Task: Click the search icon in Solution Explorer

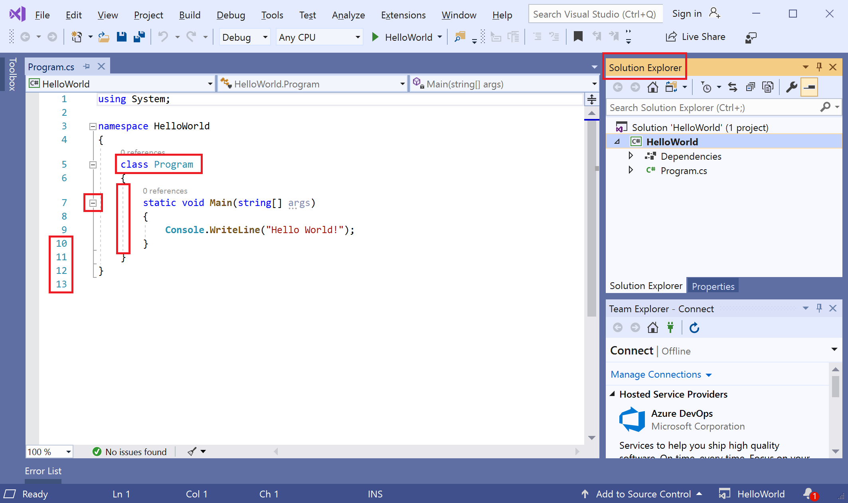Action: (827, 108)
